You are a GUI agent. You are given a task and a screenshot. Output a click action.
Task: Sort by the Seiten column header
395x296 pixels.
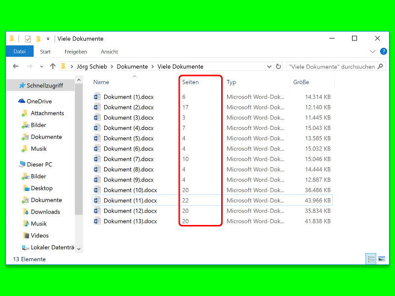point(191,82)
